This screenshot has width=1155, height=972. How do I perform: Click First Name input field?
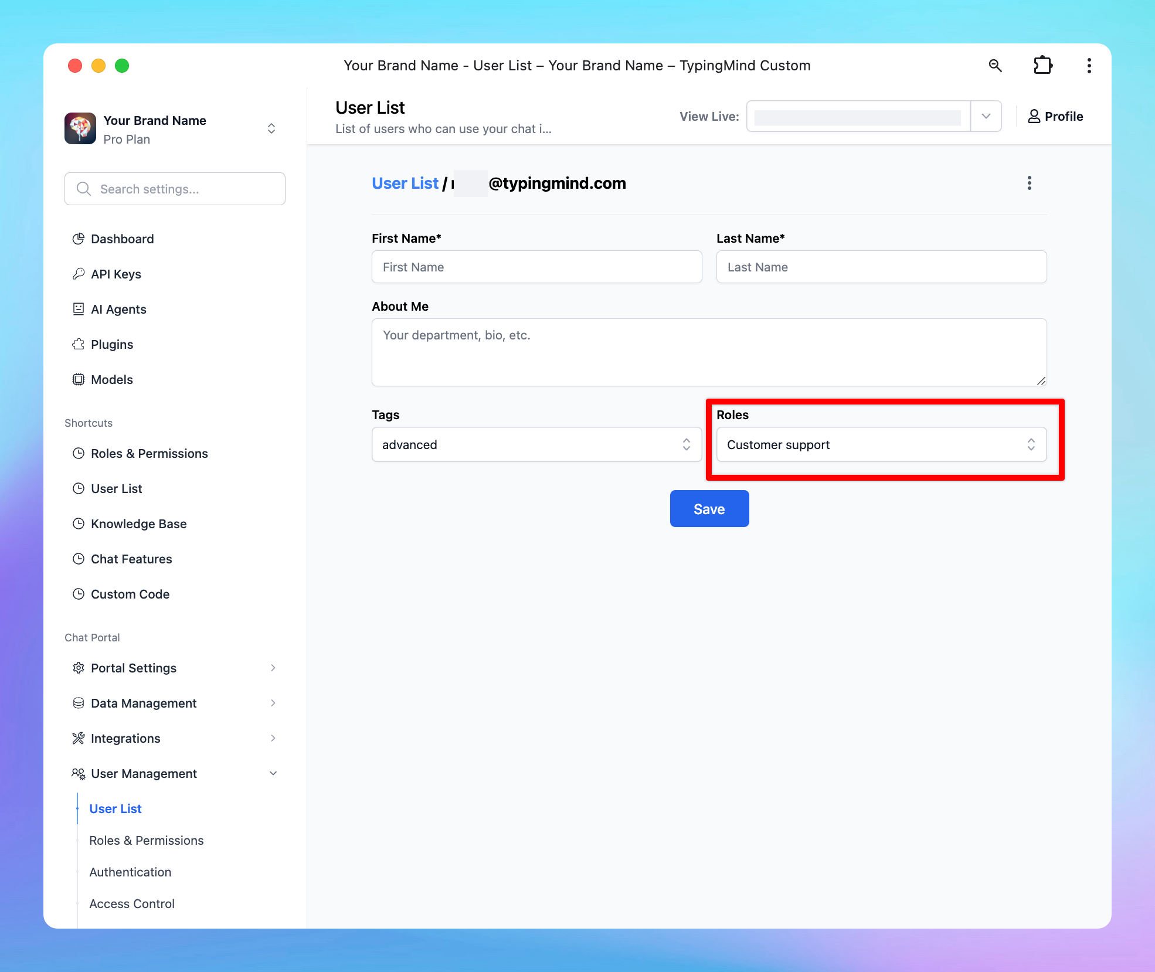tap(537, 267)
